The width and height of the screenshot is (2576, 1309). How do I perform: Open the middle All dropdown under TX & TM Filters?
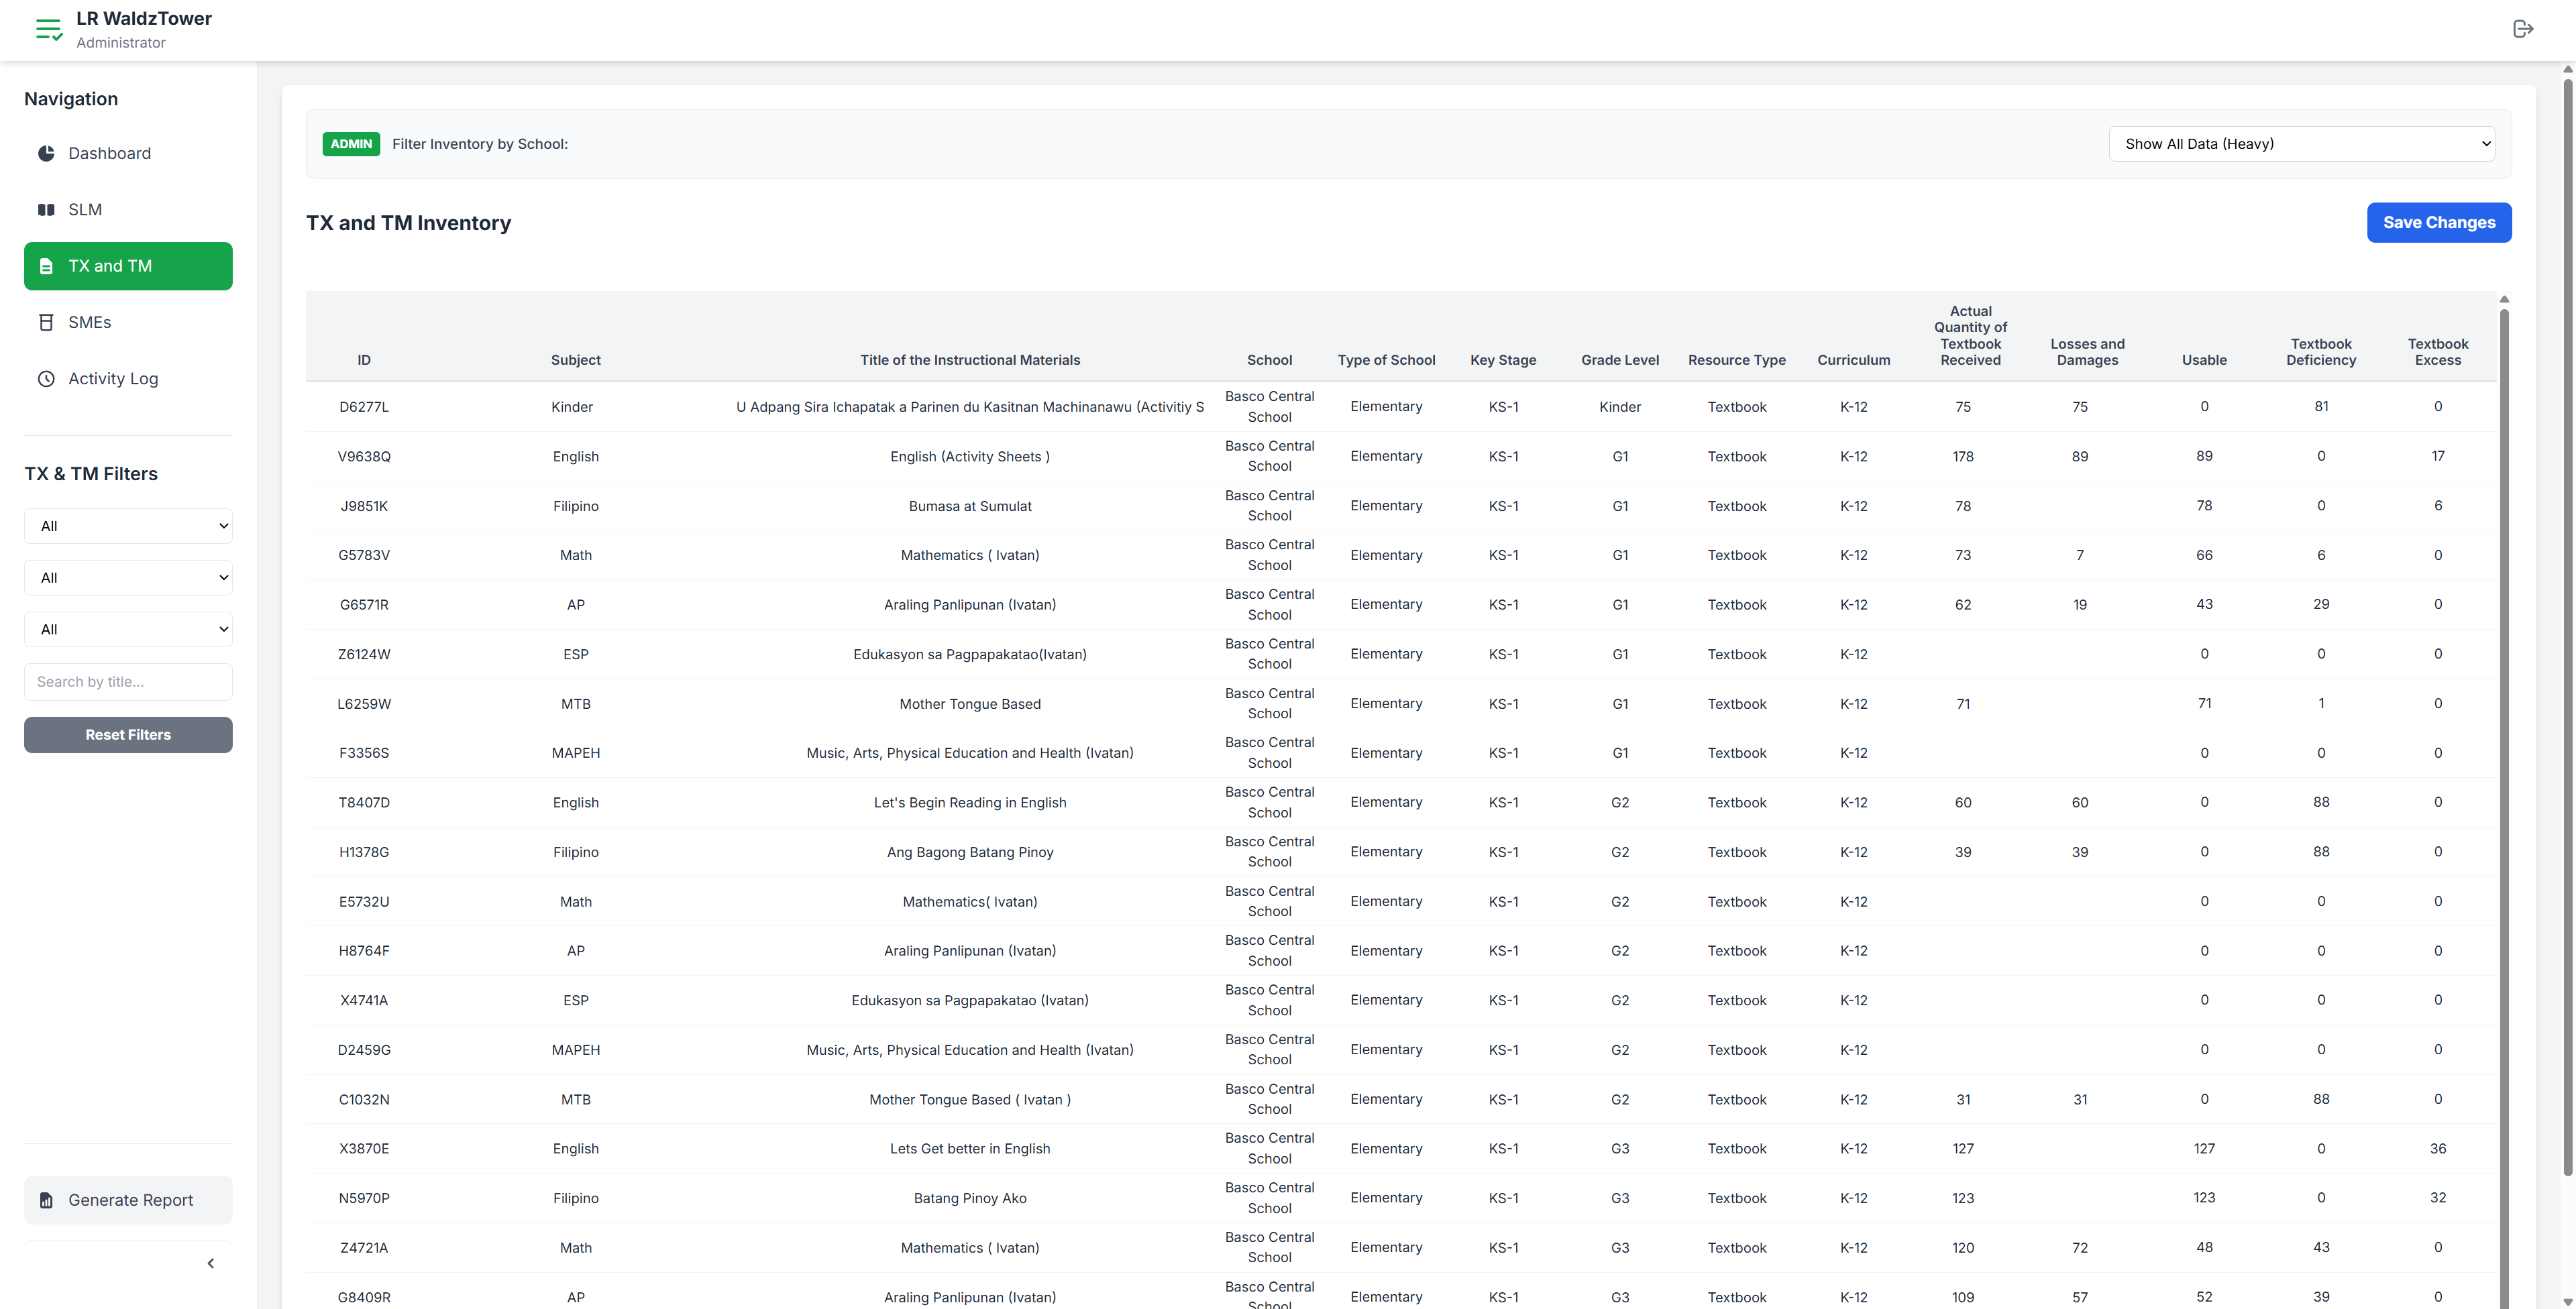coord(128,578)
